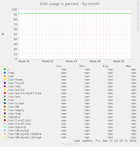
Task: Select the /usr/src legend label
Action: pyautogui.click(x=14, y=97)
